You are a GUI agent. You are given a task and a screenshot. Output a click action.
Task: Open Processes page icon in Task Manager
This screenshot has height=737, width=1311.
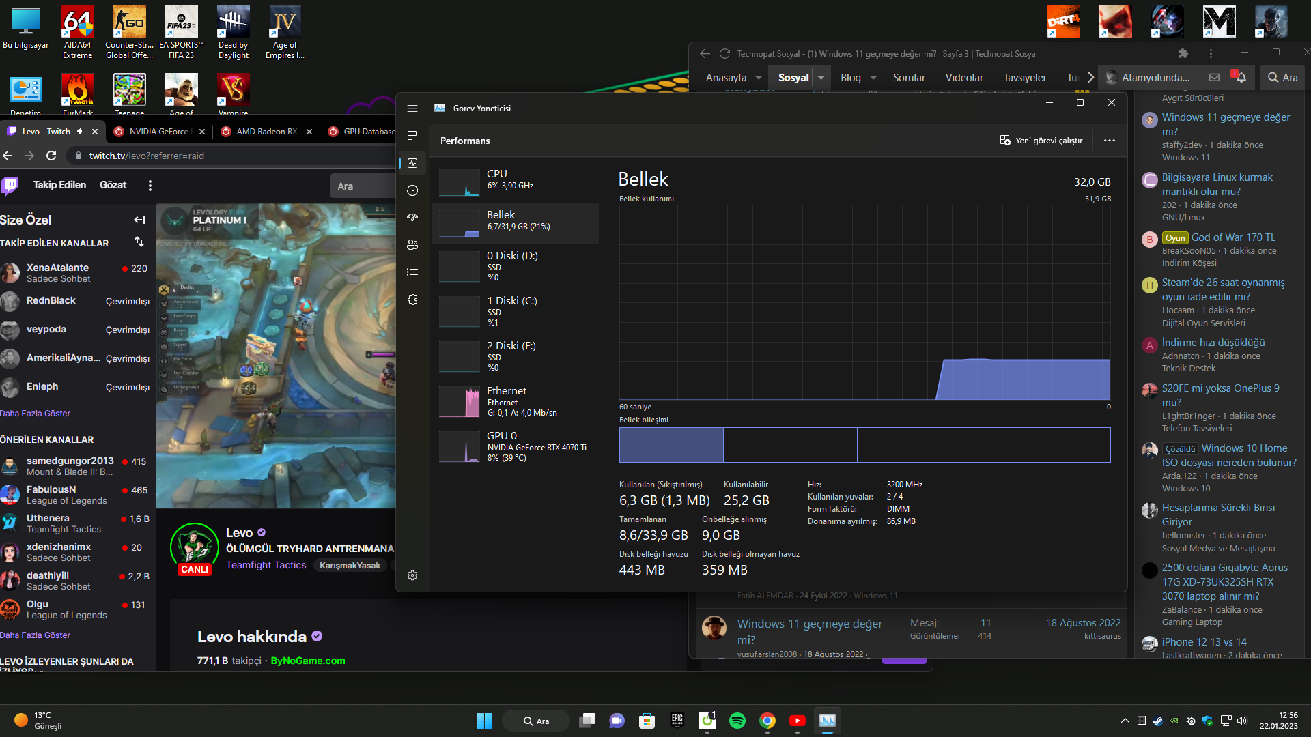(412, 136)
